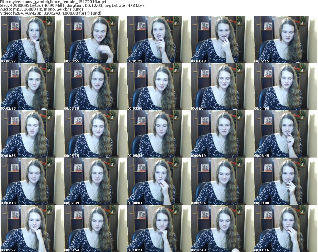Select the thumbnail at timestamp 00:00:27
The width and height of the screenshot is (318, 252).
pos(32,39)
